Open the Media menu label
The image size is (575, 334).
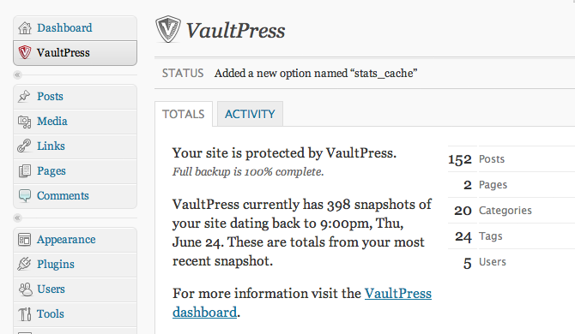tap(52, 121)
